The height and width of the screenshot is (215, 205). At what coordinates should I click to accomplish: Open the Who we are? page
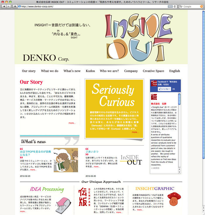(109, 71)
